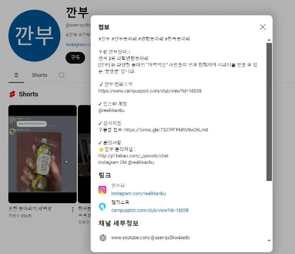295x254 pixels.
Task: Click the Instagram logo icon under 링크
Action: 102,190
